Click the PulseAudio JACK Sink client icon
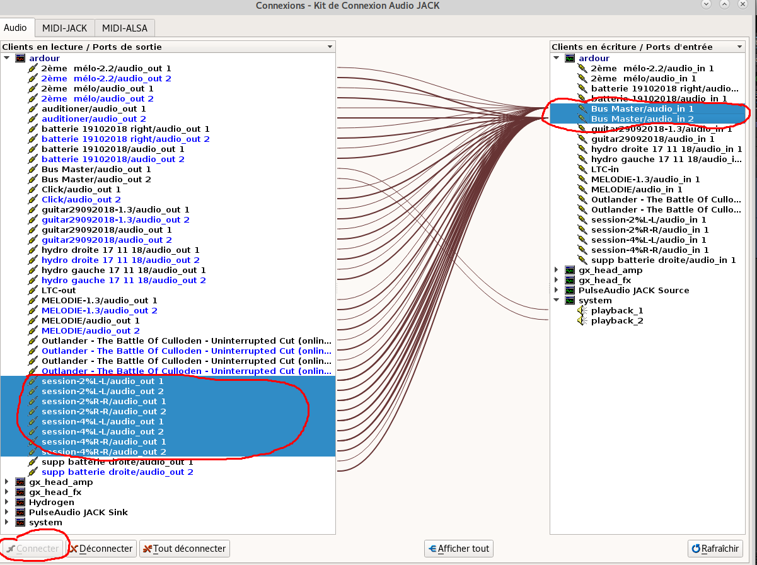The image size is (757, 565). tap(20, 512)
